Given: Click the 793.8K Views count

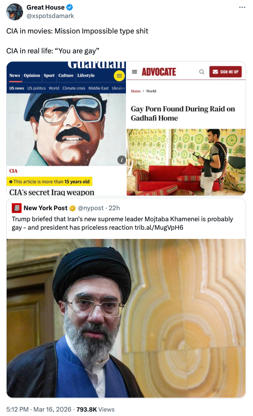Looking at the screenshot, I should [96, 409].
